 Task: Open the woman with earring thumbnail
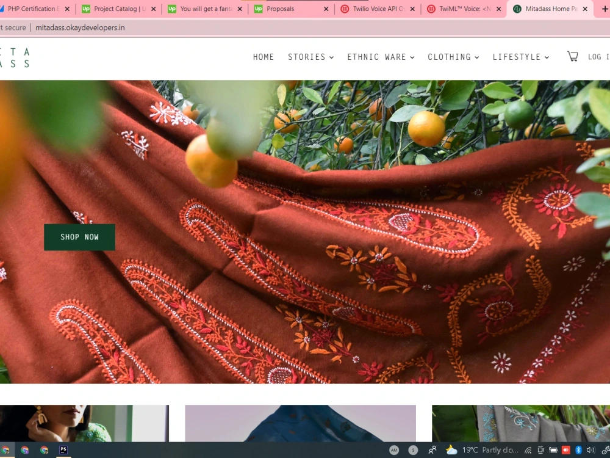click(x=84, y=423)
